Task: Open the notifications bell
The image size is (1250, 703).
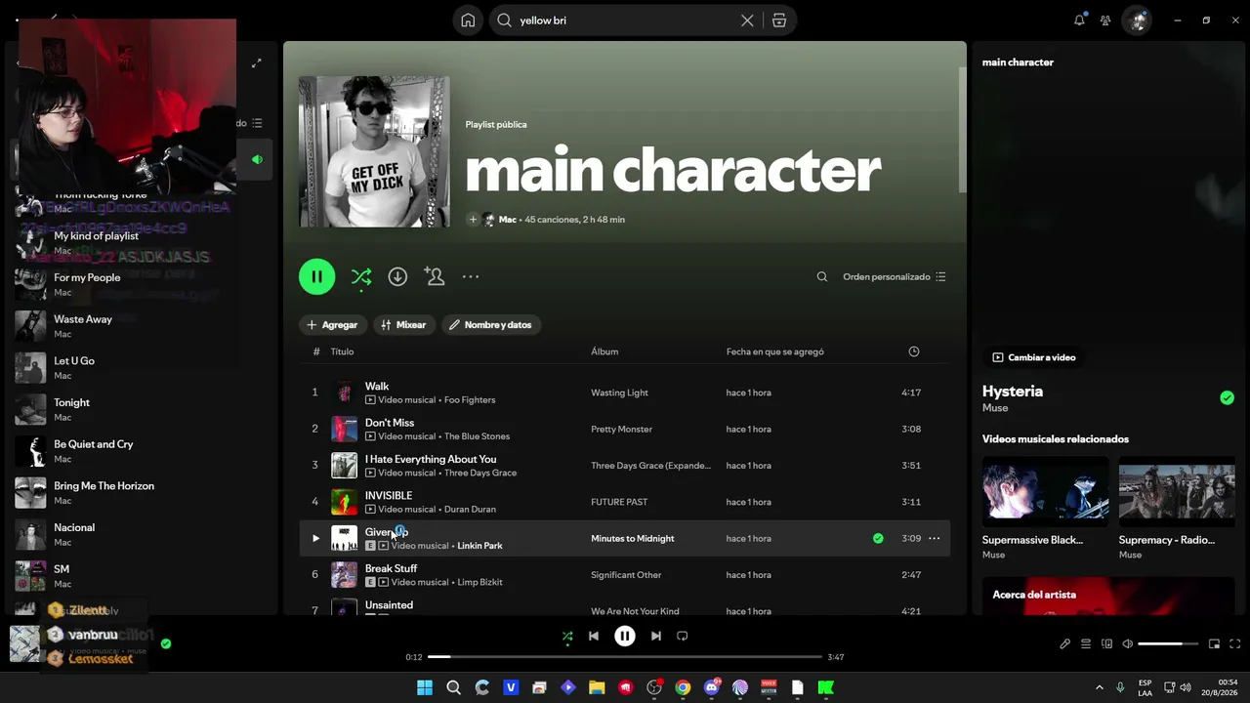Action: [x=1079, y=21]
